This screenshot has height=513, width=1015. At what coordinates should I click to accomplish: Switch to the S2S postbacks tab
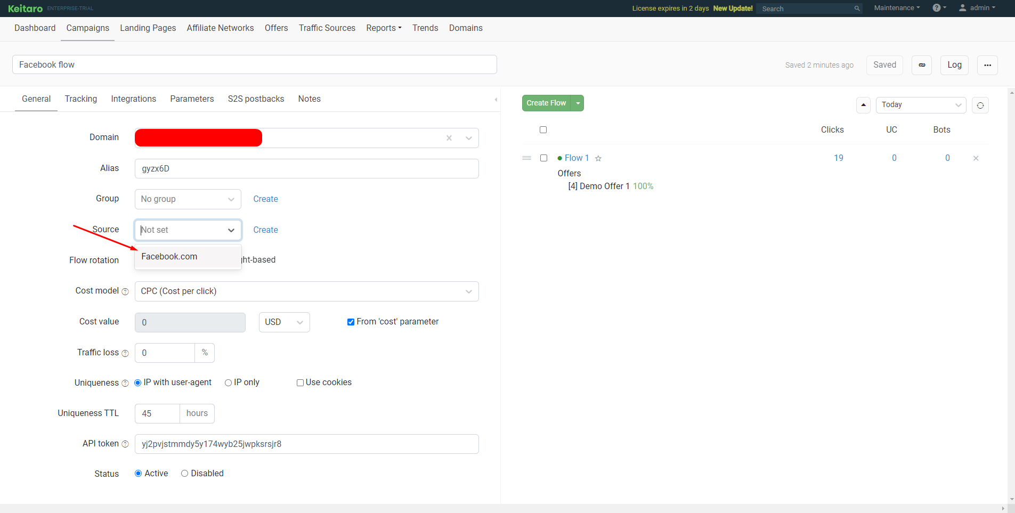click(256, 99)
